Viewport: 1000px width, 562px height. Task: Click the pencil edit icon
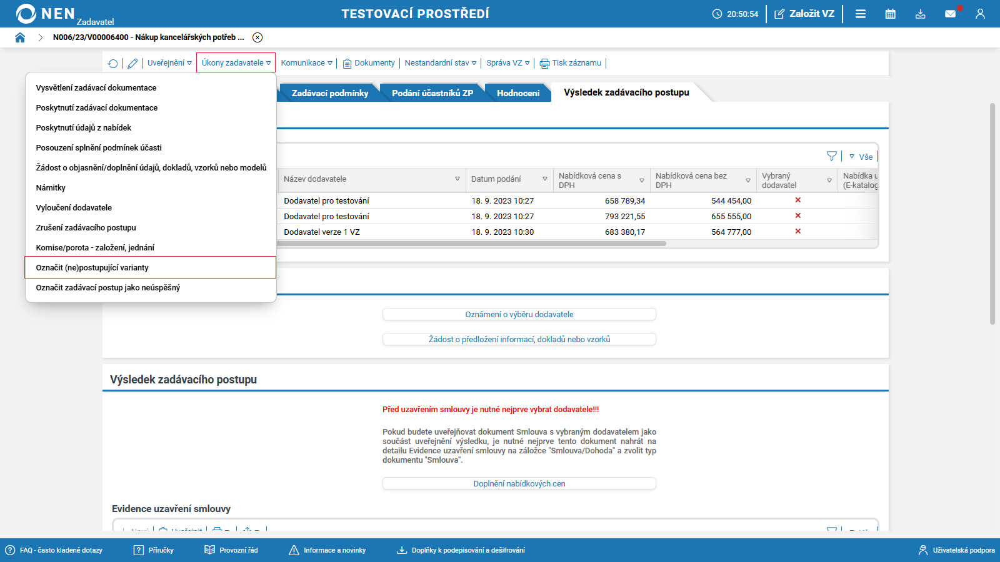pyautogui.click(x=132, y=64)
